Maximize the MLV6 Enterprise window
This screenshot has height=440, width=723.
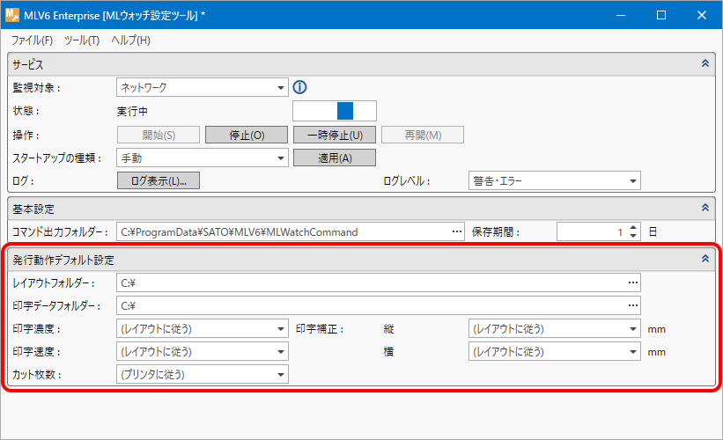pyautogui.click(x=661, y=15)
